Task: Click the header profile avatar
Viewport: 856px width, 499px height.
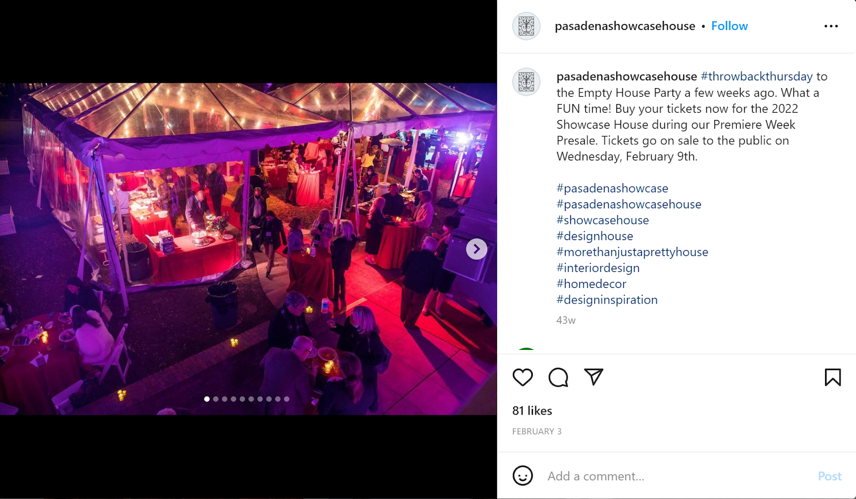Action: 526,26
